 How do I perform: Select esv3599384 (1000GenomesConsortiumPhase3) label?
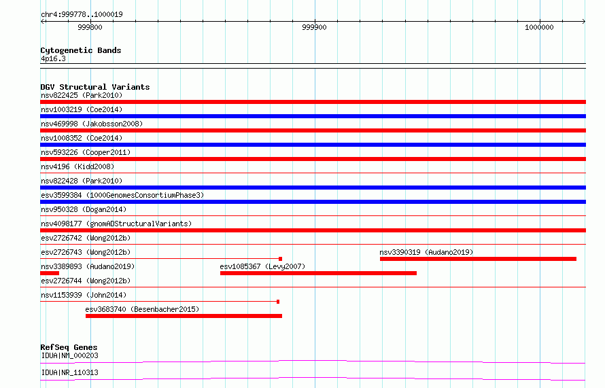click(x=122, y=195)
